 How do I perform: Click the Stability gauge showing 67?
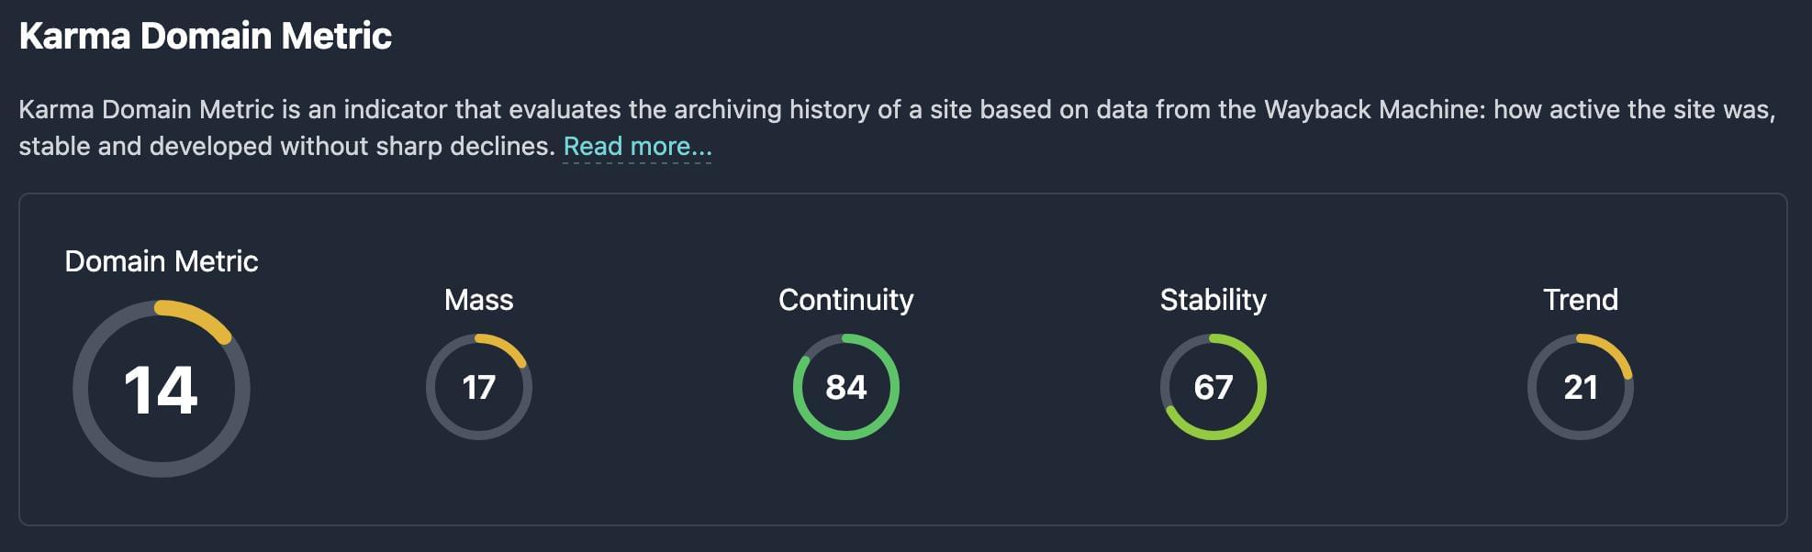click(x=1214, y=387)
